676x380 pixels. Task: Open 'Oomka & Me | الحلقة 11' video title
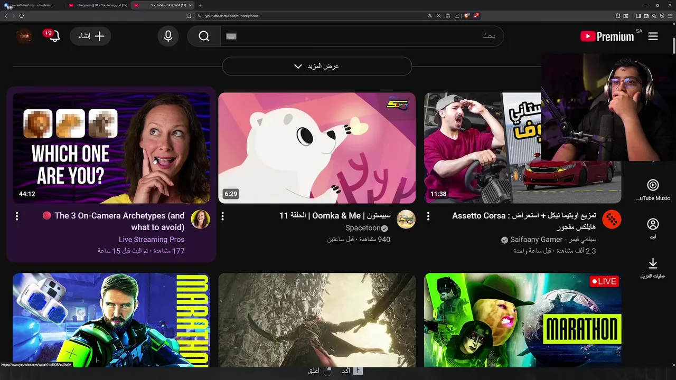coord(335,216)
